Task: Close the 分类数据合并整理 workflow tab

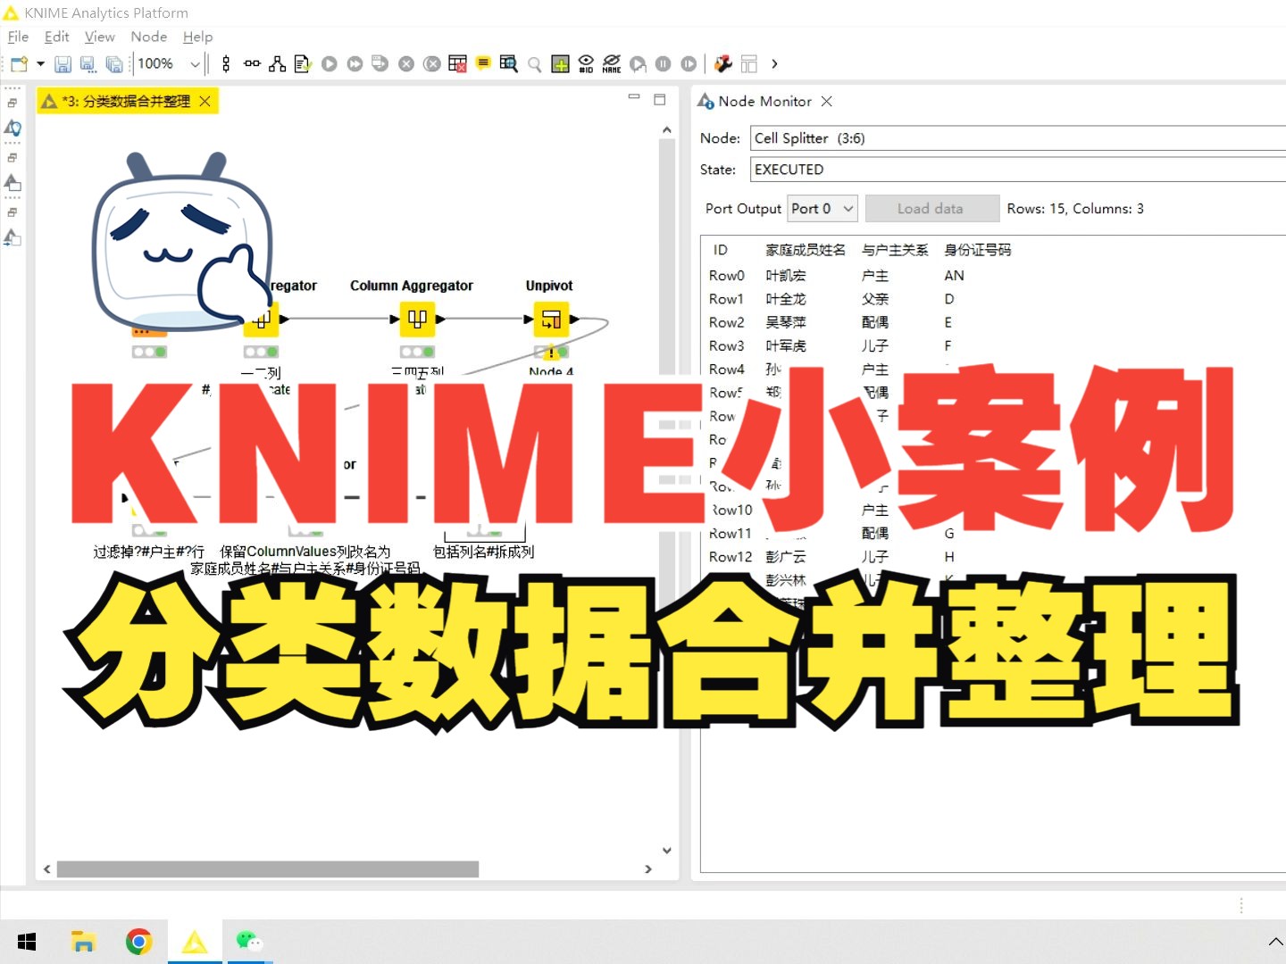Action: click(x=205, y=101)
